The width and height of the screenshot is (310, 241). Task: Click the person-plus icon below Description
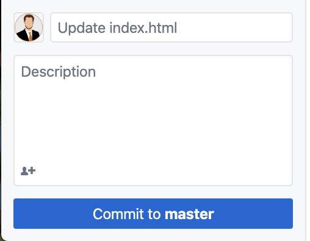[28, 171]
